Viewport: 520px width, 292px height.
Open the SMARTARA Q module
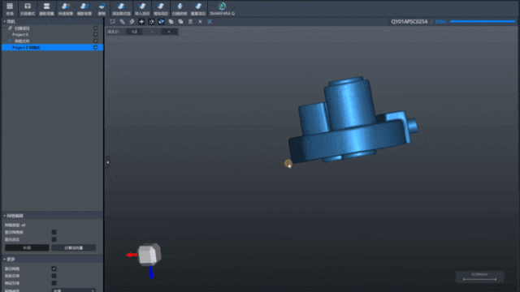(222, 9)
